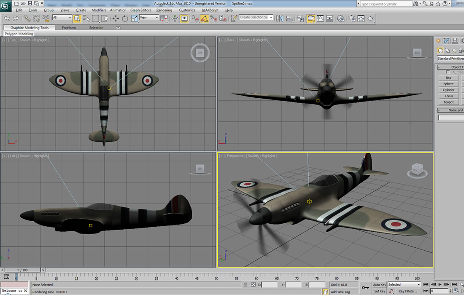Image resolution: width=464 pixels, height=295 pixels.
Task: Click the 0 / 100 time slider
Action: 22,270
